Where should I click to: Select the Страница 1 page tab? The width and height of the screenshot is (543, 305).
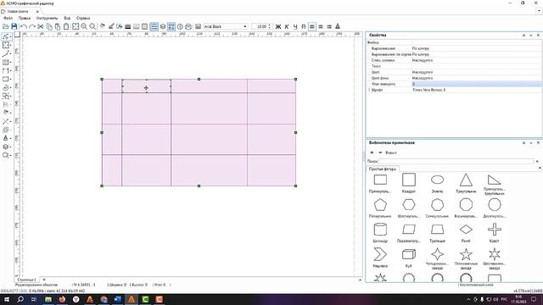click(26, 280)
